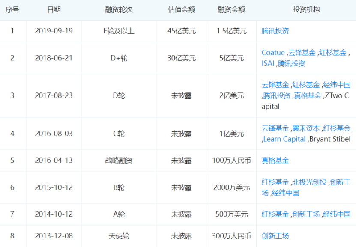Screen dimensions: 356x247
Task: Open 创新工场 link in the 天使轮 row
Action: pyautogui.click(x=275, y=236)
